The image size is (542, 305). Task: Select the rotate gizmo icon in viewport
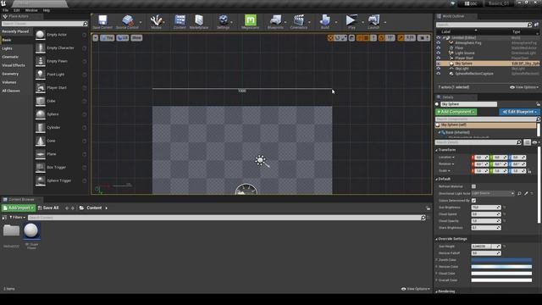pos(337,37)
